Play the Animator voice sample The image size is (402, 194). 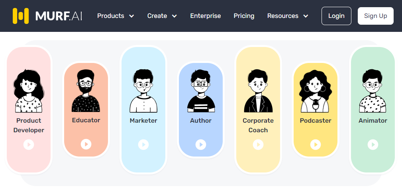(373, 145)
